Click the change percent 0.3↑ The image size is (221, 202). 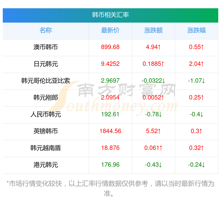click(x=196, y=131)
